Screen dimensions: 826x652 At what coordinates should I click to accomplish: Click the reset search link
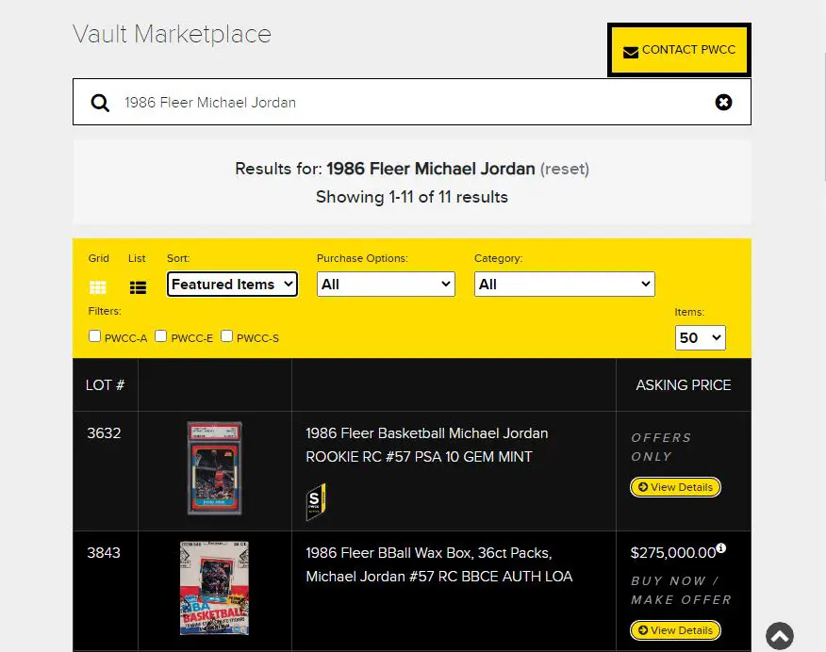tap(564, 169)
